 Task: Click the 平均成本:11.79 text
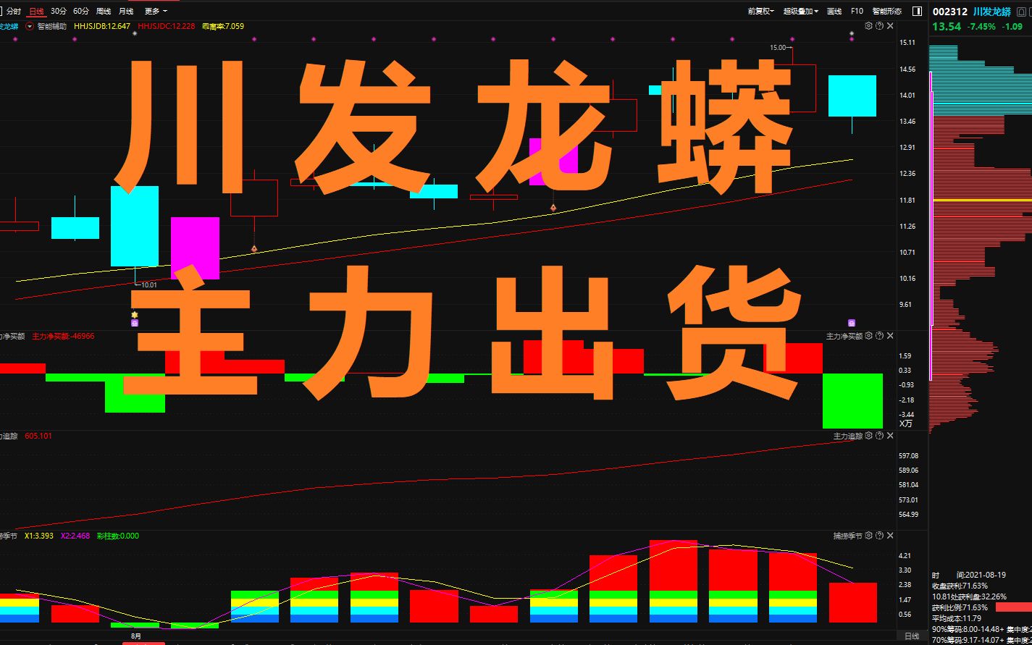pyautogui.click(x=957, y=618)
